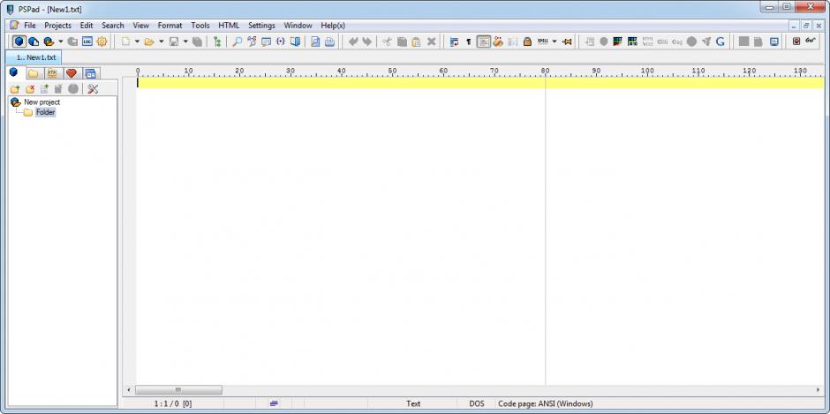Screen dimensions: 830x414
Task: Click the Print preview toolbar icon
Action: tap(315, 41)
